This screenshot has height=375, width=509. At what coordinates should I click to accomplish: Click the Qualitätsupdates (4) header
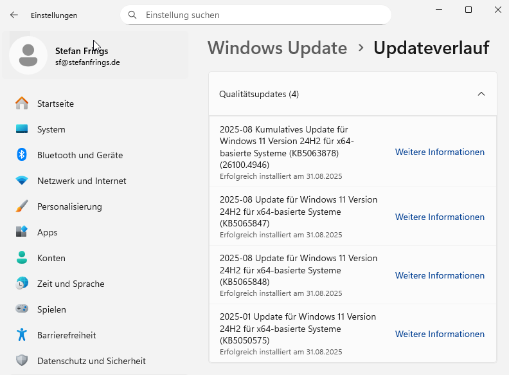[x=353, y=94]
